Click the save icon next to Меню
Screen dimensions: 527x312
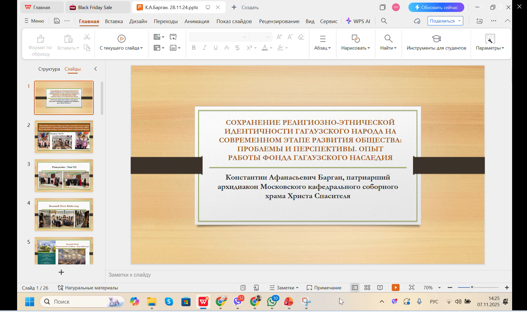[x=57, y=21]
